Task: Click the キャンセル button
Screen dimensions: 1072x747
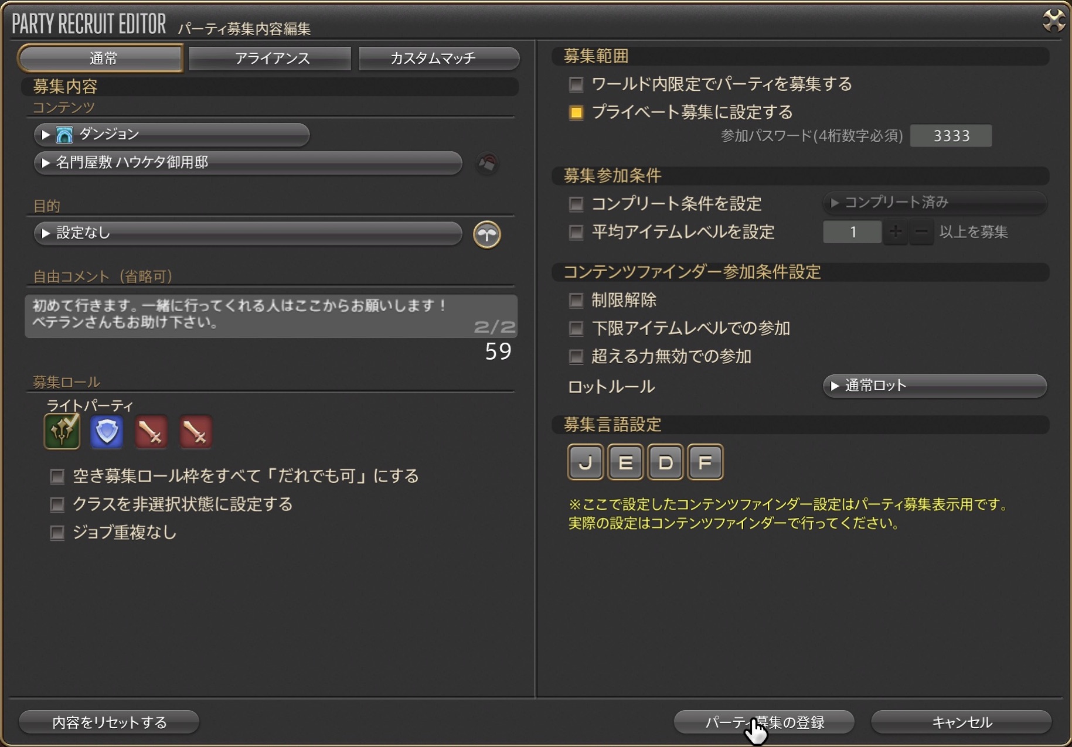Action: point(961,722)
